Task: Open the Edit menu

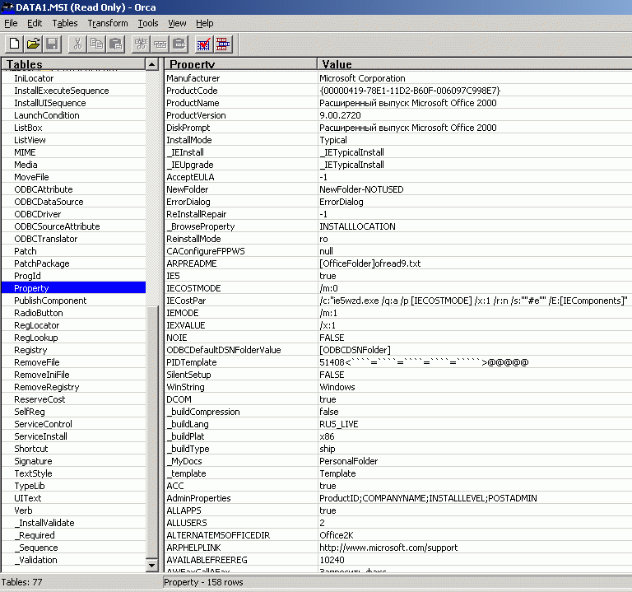Action: [x=35, y=23]
